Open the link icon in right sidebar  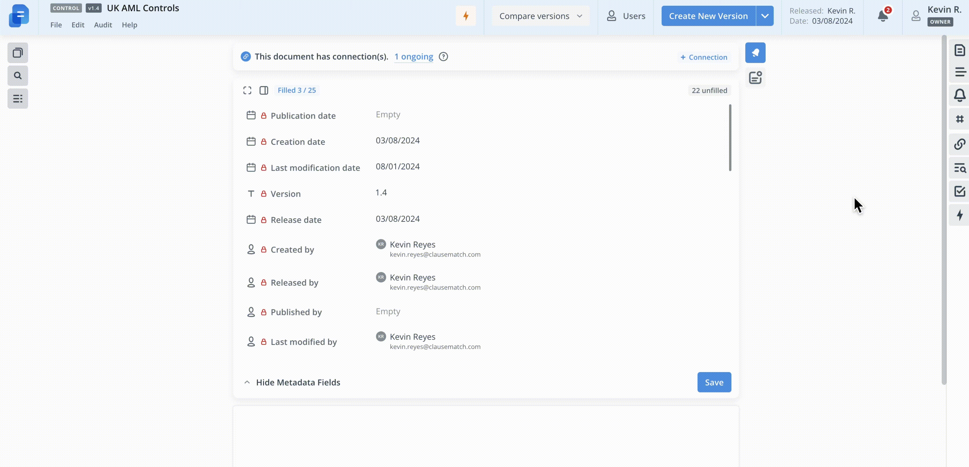pyautogui.click(x=959, y=144)
